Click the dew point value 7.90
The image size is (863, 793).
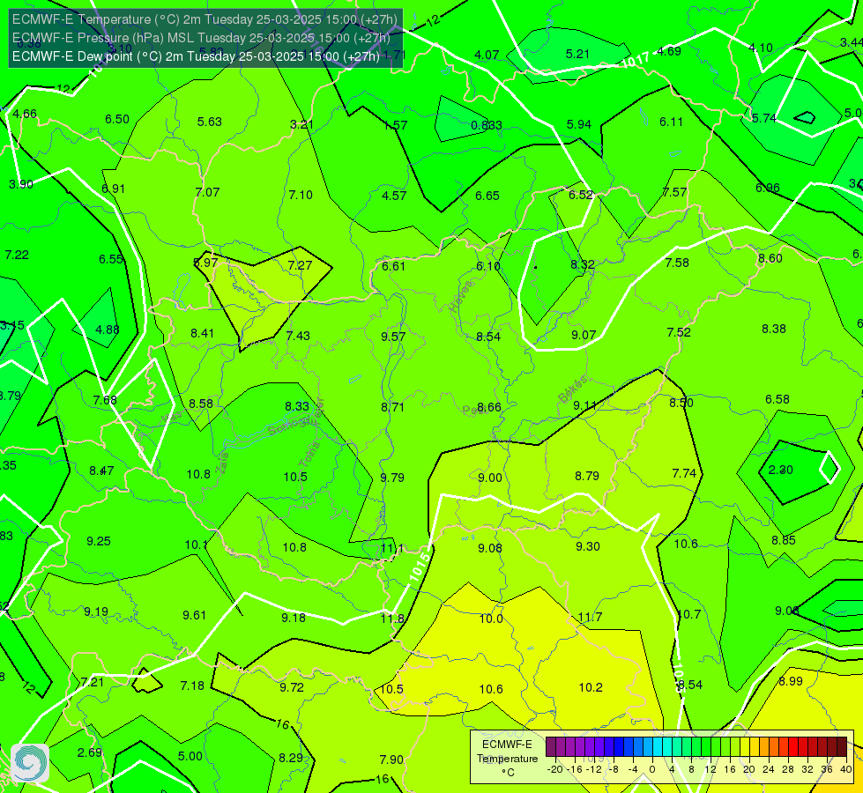tap(391, 760)
